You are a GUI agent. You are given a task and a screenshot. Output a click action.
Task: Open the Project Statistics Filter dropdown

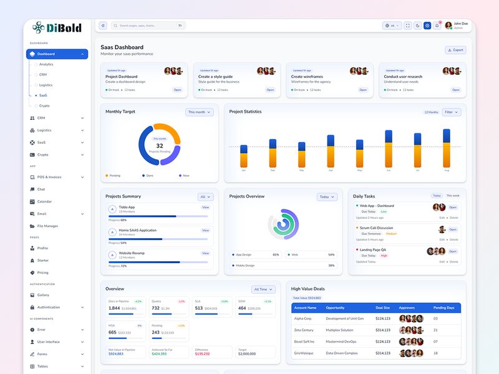pos(451,112)
